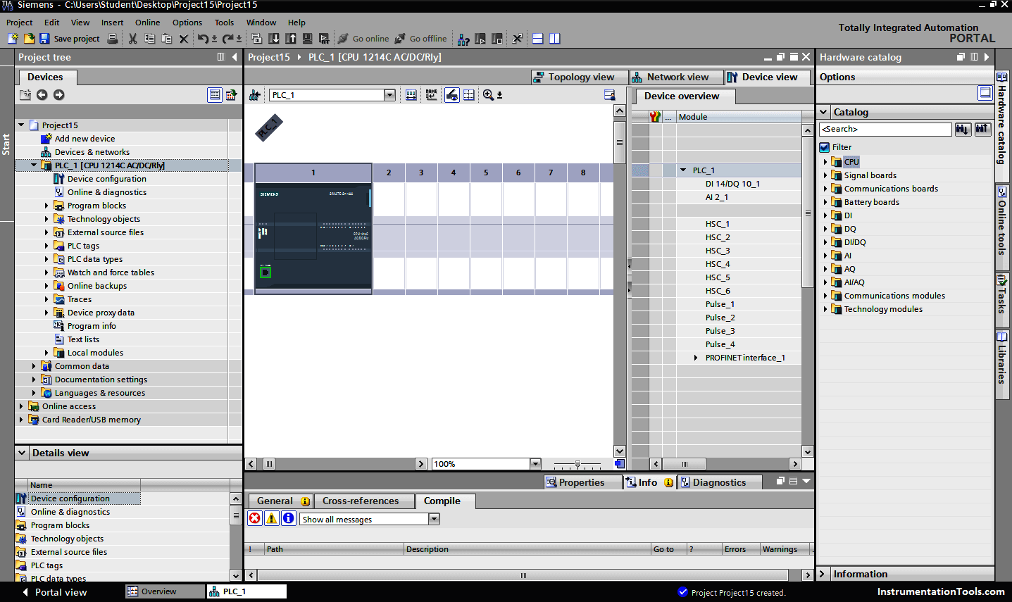Click the Show module labels NAME icon
The height and width of the screenshot is (602, 1012).
431,95
